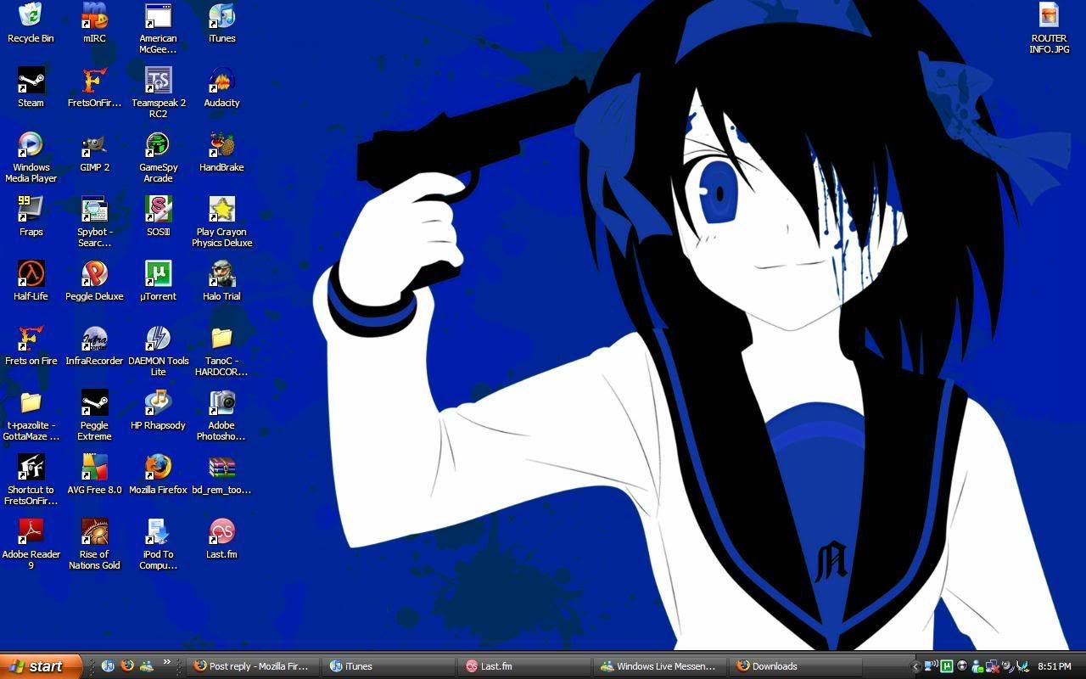Launch Windows Live Messenger from Quick Launch

(147, 666)
